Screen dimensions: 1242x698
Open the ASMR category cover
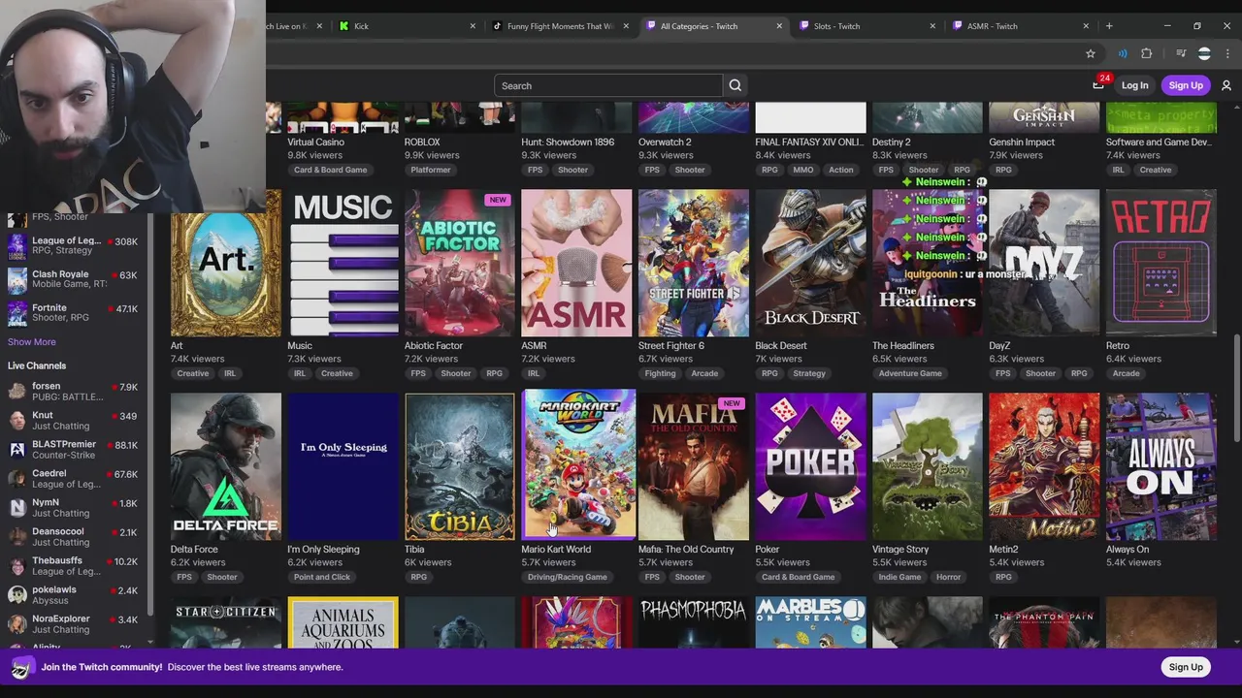576,263
